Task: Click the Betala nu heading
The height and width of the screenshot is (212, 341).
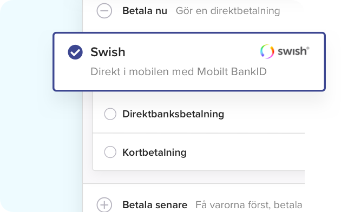Action: click(145, 11)
